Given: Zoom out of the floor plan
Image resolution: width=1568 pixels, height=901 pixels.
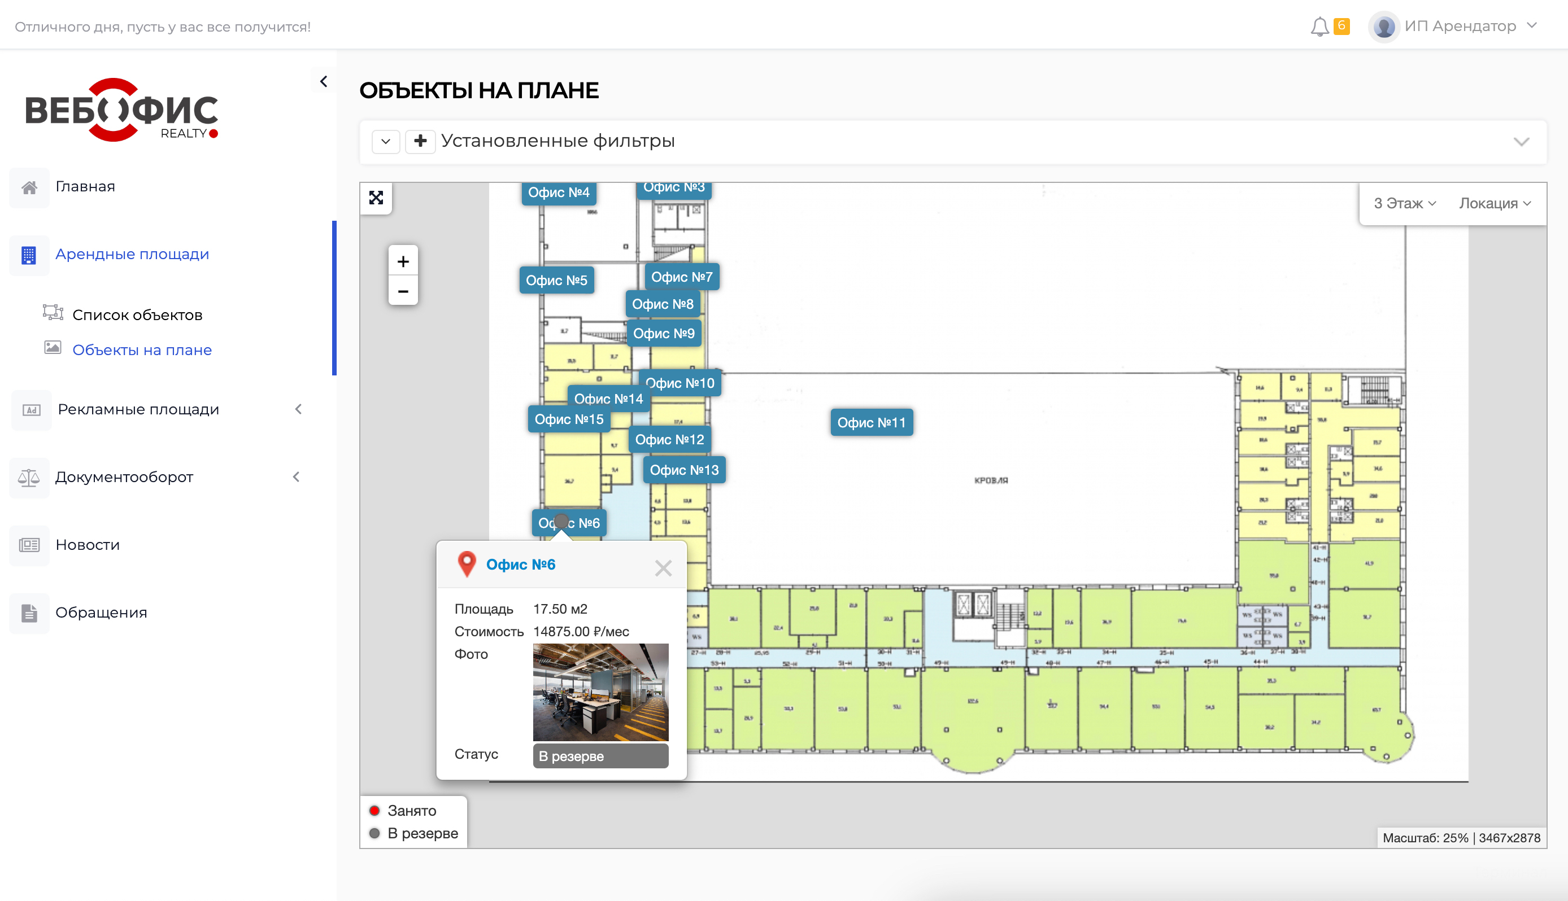Looking at the screenshot, I should [x=403, y=291].
